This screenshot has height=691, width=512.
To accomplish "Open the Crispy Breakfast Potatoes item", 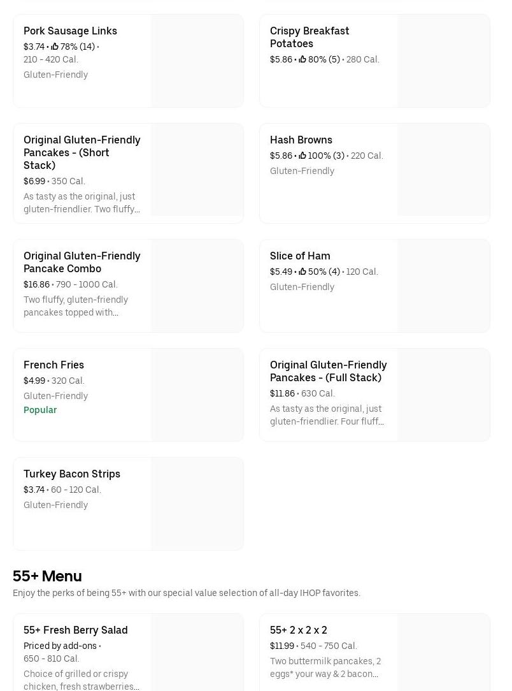I will [309, 37].
